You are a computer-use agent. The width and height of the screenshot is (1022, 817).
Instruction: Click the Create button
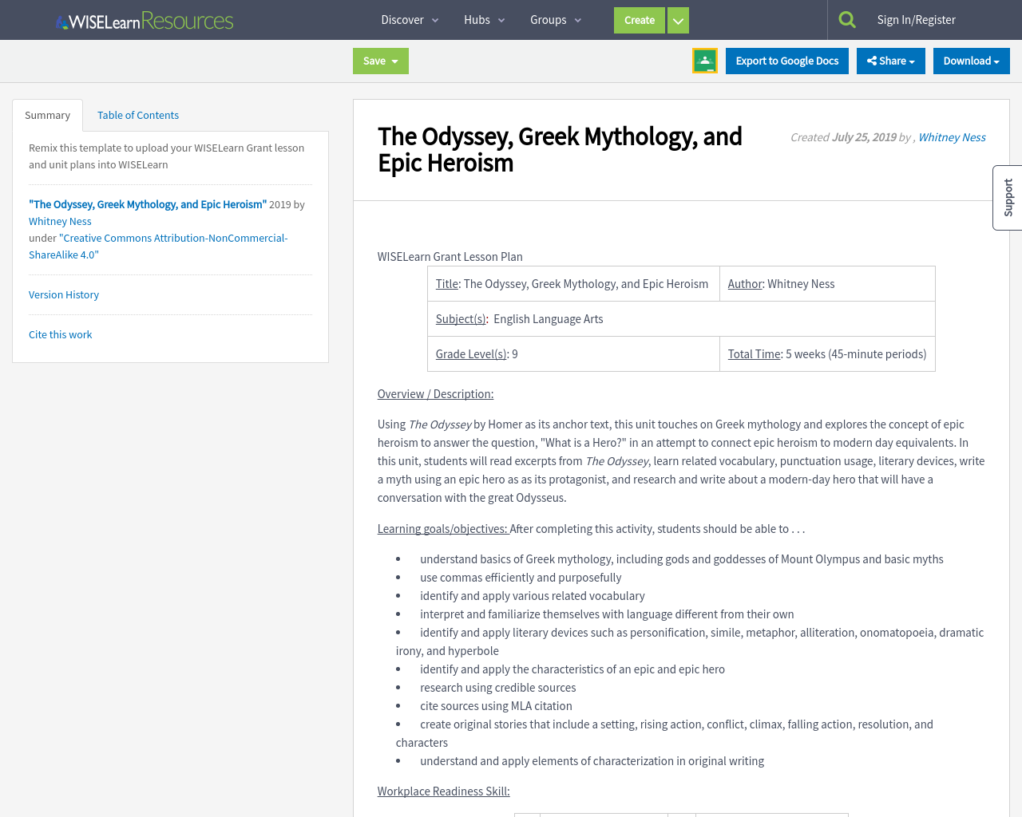tap(639, 19)
